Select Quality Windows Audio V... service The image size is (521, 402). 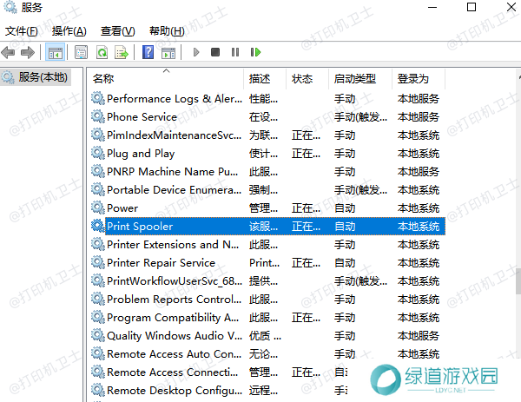(x=267, y=335)
